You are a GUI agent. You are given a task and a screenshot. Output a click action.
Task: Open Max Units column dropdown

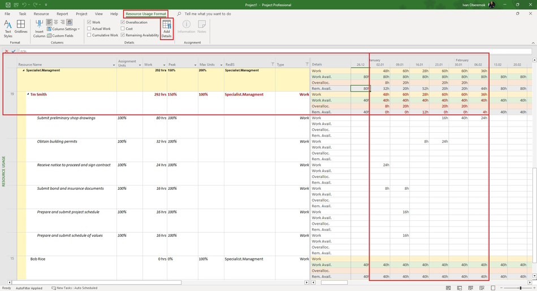[221, 65]
